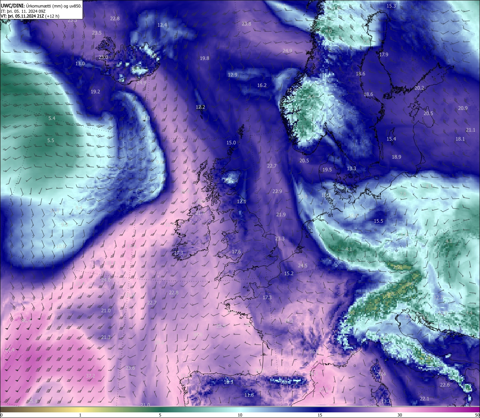Select the 12.2 value on the map
Screen dimensions: 480x418
point(200,107)
